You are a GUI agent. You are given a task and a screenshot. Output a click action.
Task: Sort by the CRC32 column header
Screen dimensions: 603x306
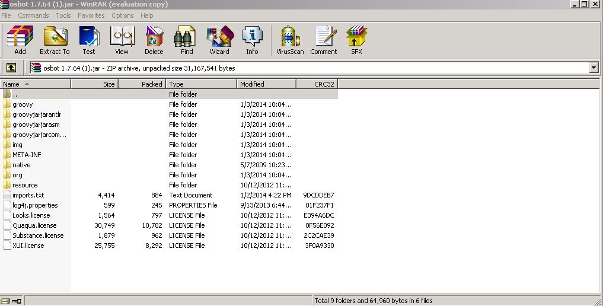coord(317,84)
